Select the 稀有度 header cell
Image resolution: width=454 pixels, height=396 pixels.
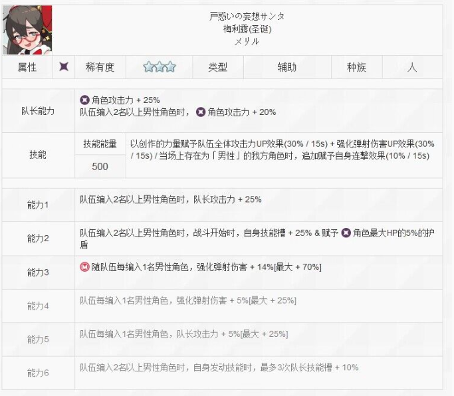pyautogui.click(x=100, y=67)
